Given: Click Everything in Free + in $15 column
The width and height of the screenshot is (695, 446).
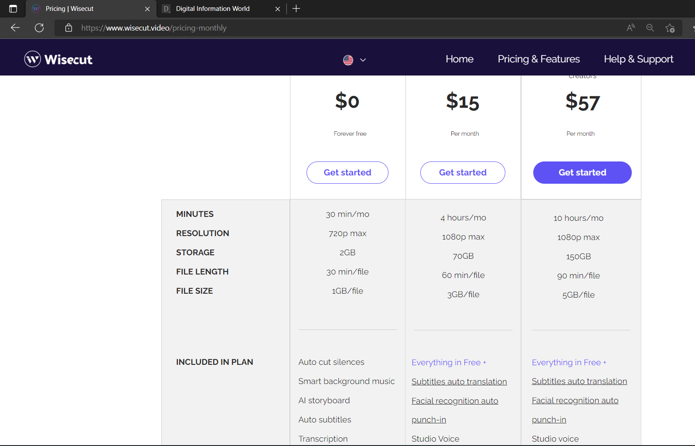Looking at the screenshot, I should [449, 363].
